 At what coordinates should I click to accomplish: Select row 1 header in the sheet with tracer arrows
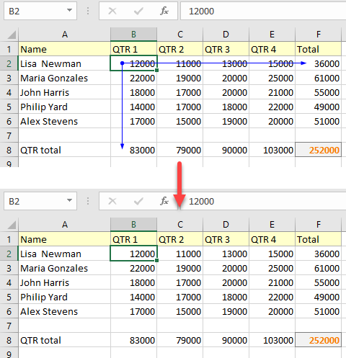9,49
